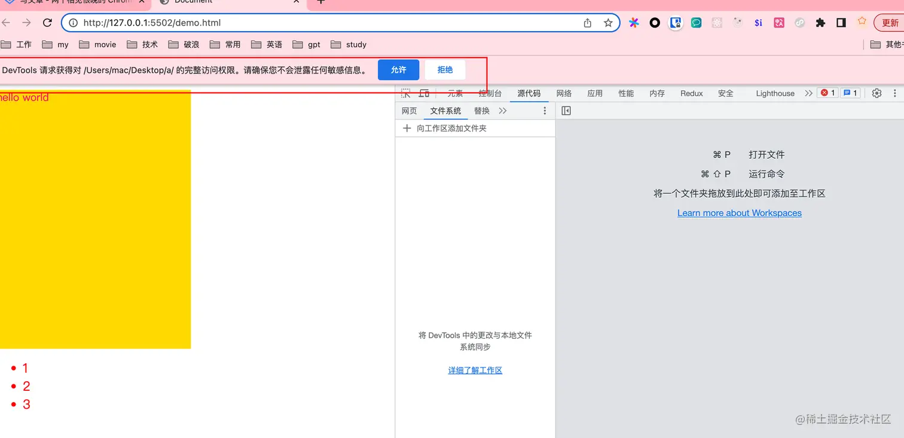Open the black ring extension
The height and width of the screenshot is (438, 904).
pos(655,23)
